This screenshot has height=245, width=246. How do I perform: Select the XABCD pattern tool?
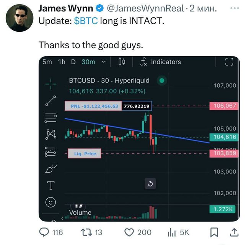tap(51, 134)
